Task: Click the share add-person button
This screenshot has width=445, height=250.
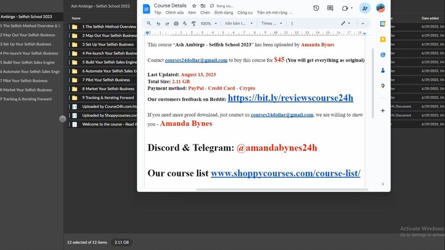Action: [x=365, y=8]
